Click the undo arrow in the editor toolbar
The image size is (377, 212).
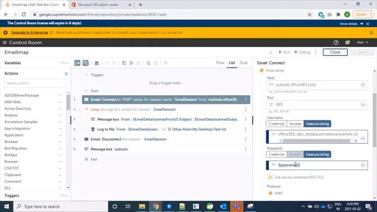(107, 63)
